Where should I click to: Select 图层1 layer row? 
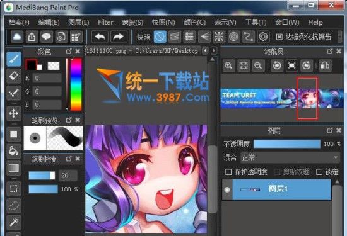(276, 189)
